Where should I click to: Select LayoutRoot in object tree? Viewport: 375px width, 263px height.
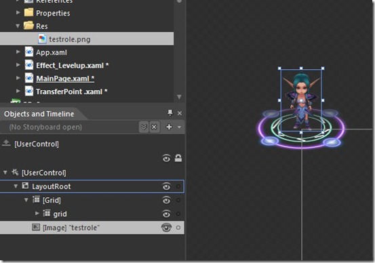click(x=92, y=186)
